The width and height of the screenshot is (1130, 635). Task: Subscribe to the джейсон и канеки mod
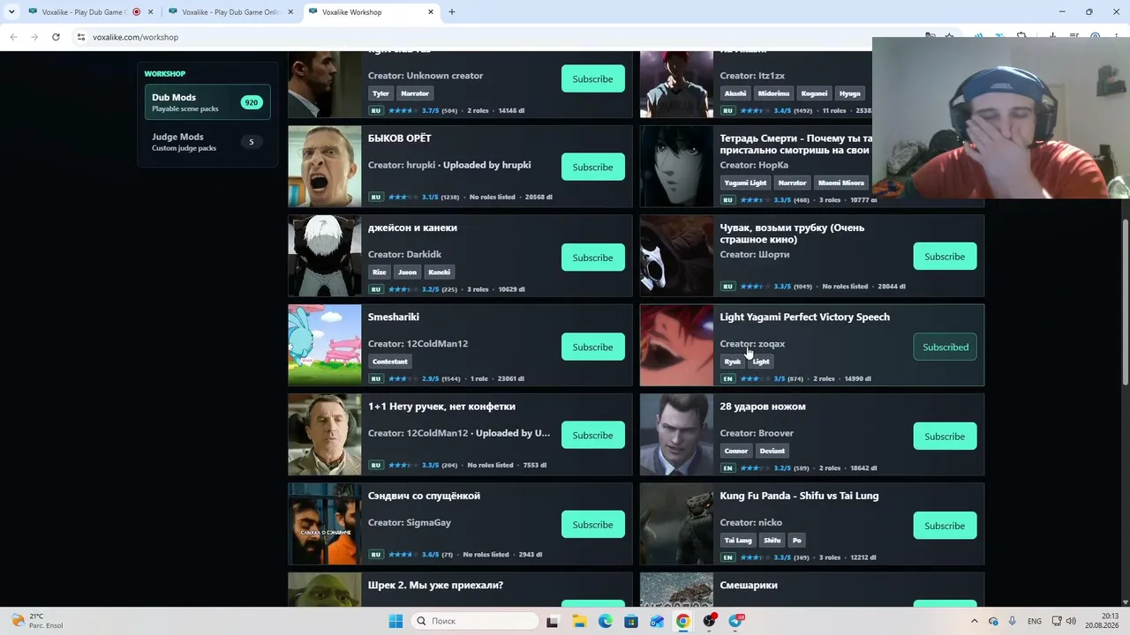click(592, 258)
